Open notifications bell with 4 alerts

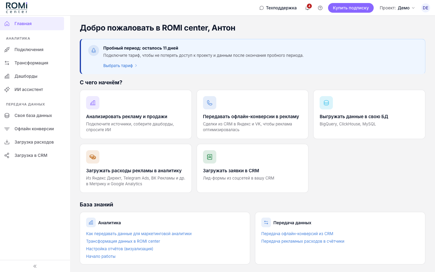308,8
